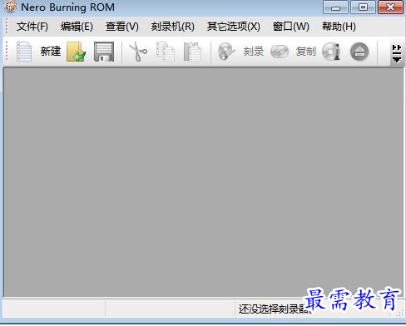Click the 新建 toolbar label
The height and width of the screenshot is (326, 406).
pos(51,52)
